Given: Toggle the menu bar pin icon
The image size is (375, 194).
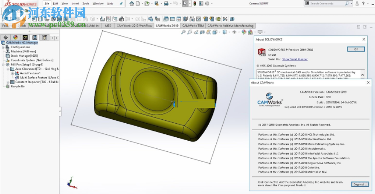Looking at the screenshot, I should click(121, 3).
